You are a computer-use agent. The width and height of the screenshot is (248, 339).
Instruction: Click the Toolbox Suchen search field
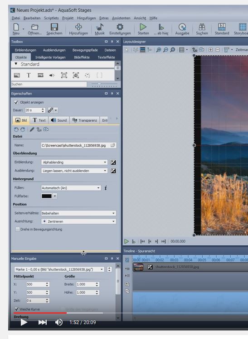49,84
